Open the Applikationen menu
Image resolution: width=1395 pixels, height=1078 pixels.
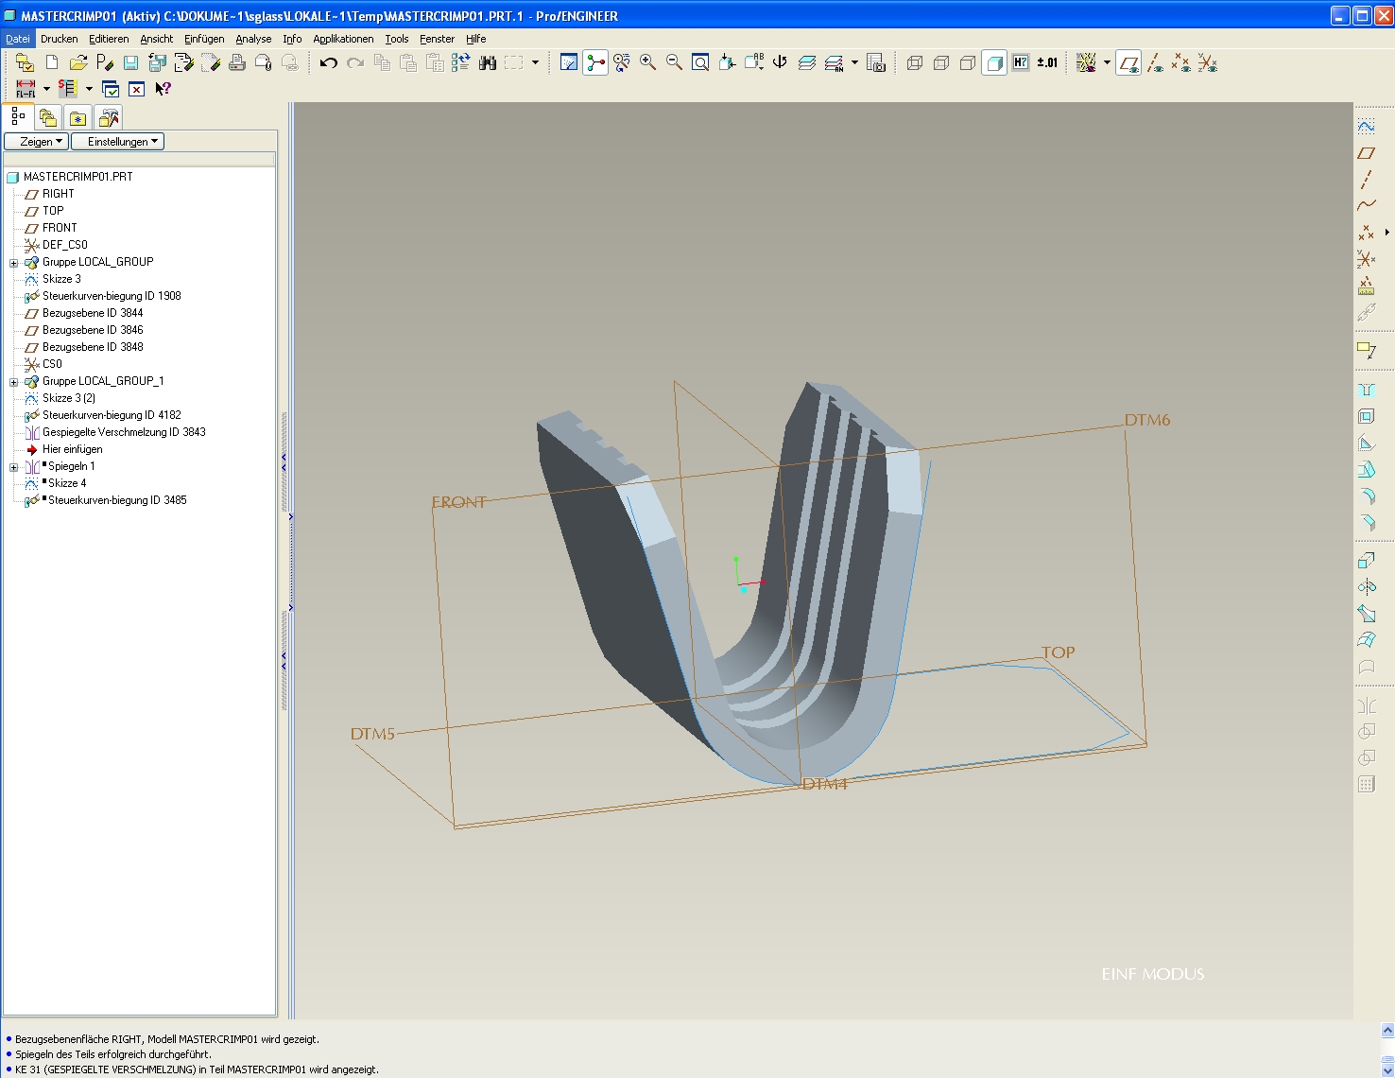click(x=343, y=39)
